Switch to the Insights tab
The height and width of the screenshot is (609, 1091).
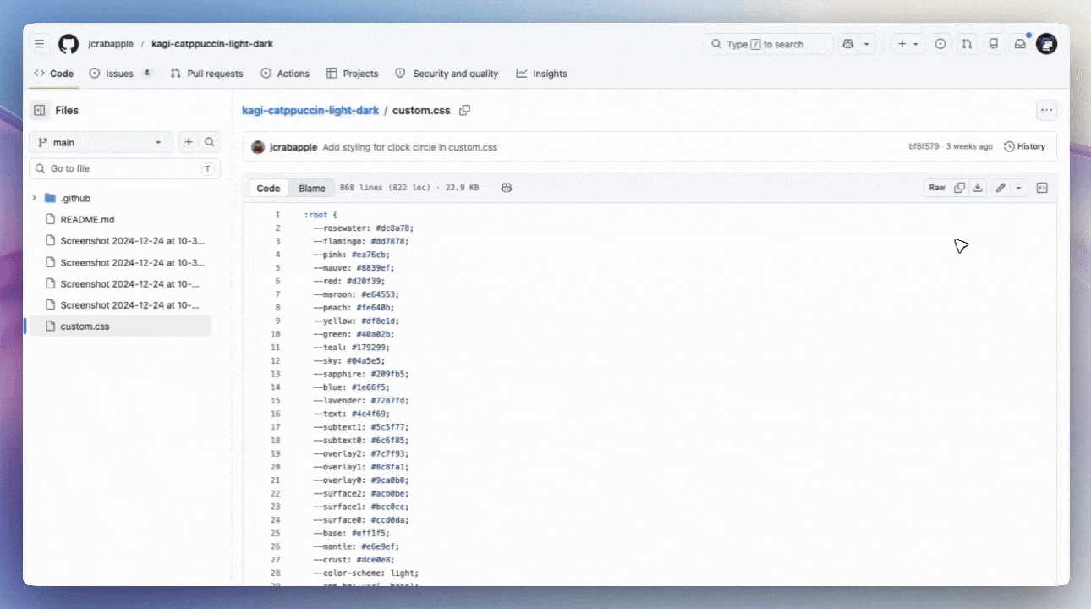click(541, 74)
